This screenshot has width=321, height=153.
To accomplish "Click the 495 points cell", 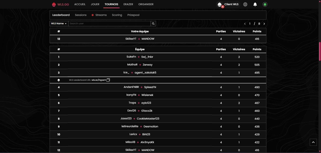I will point(257,73).
